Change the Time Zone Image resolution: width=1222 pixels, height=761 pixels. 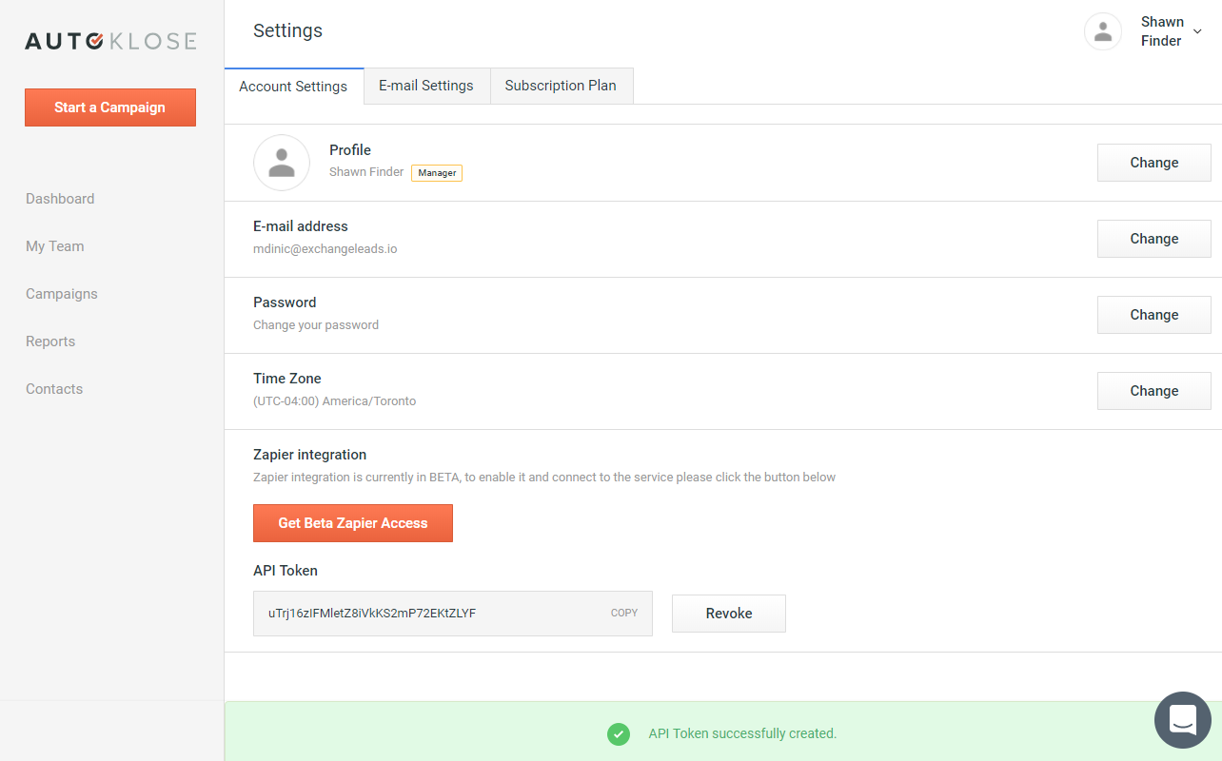point(1154,391)
